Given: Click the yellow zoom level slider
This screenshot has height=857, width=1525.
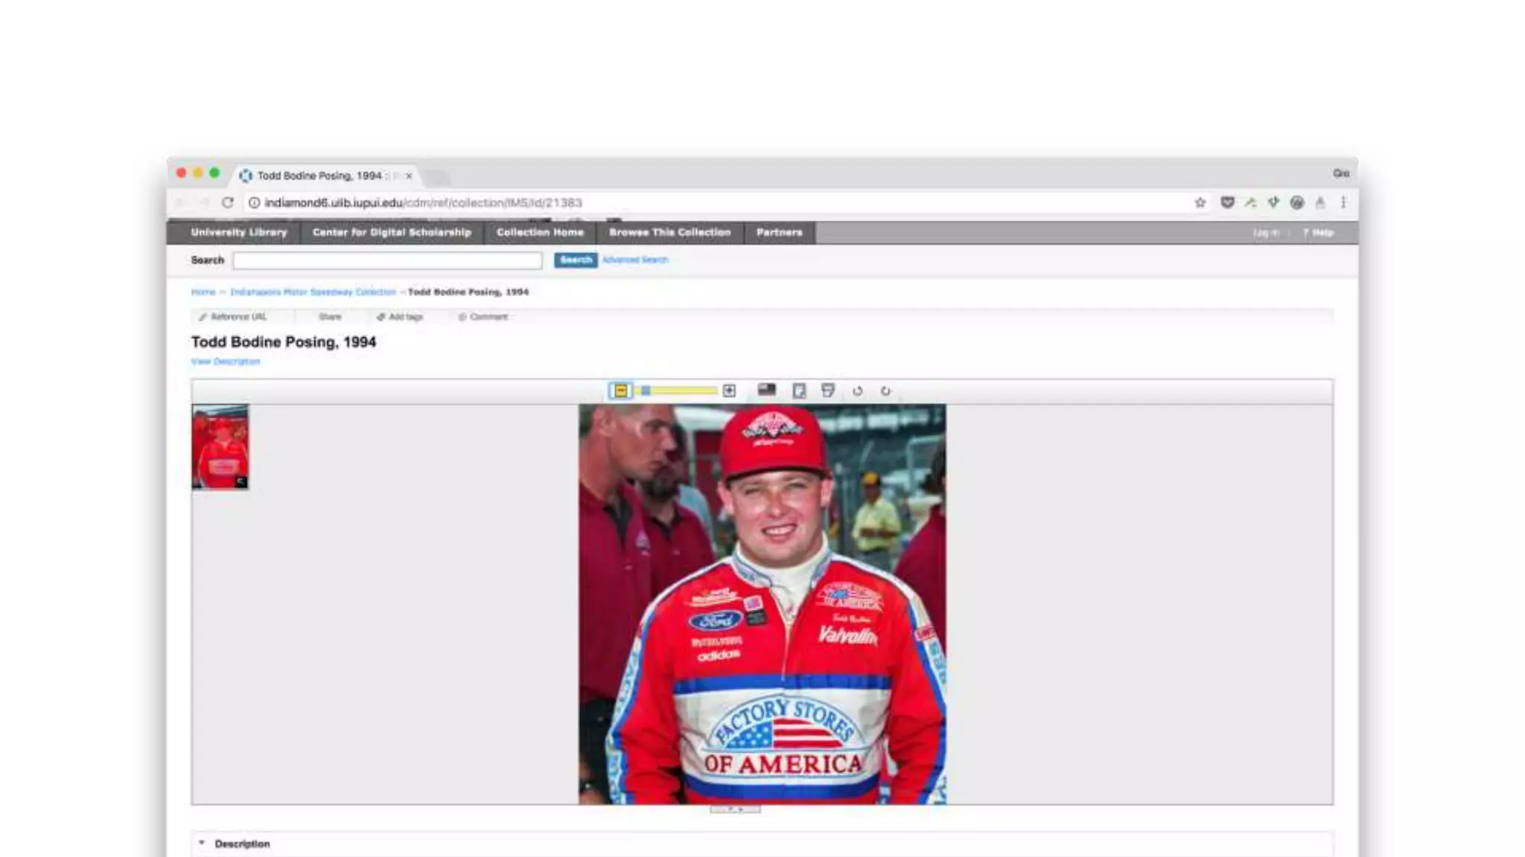Looking at the screenshot, I should pyautogui.click(x=681, y=391).
